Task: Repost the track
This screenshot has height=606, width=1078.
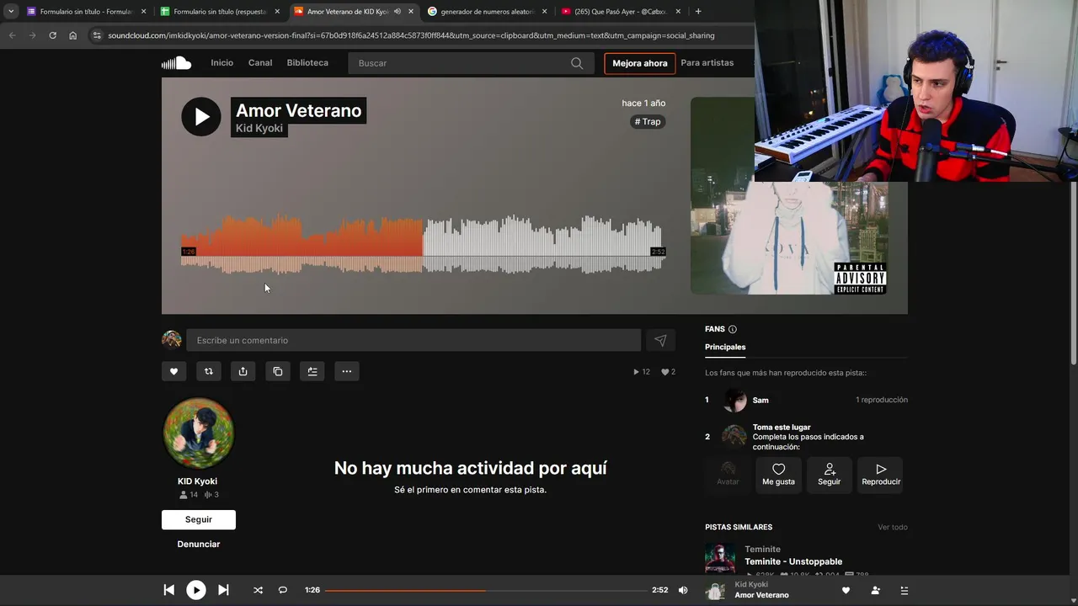Action: click(209, 371)
